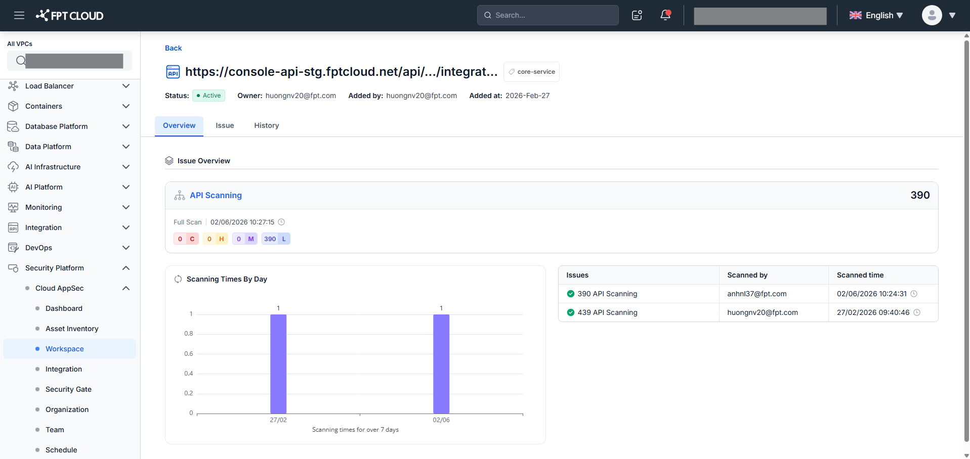
Task: Click the All VPCs search box
Action: click(69, 61)
